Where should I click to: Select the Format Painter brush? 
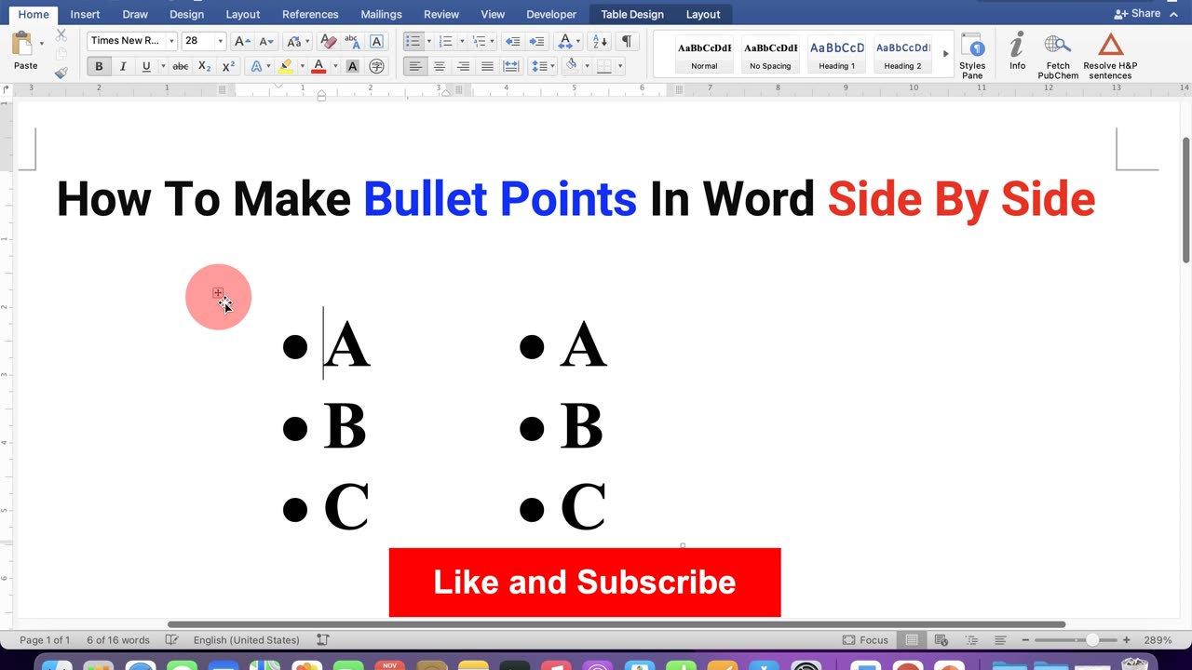click(61, 72)
